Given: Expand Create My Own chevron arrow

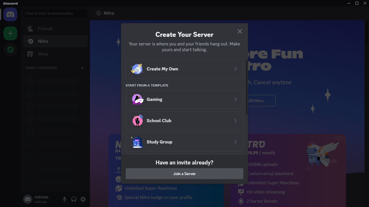Looking at the screenshot, I should click(235, 69).
